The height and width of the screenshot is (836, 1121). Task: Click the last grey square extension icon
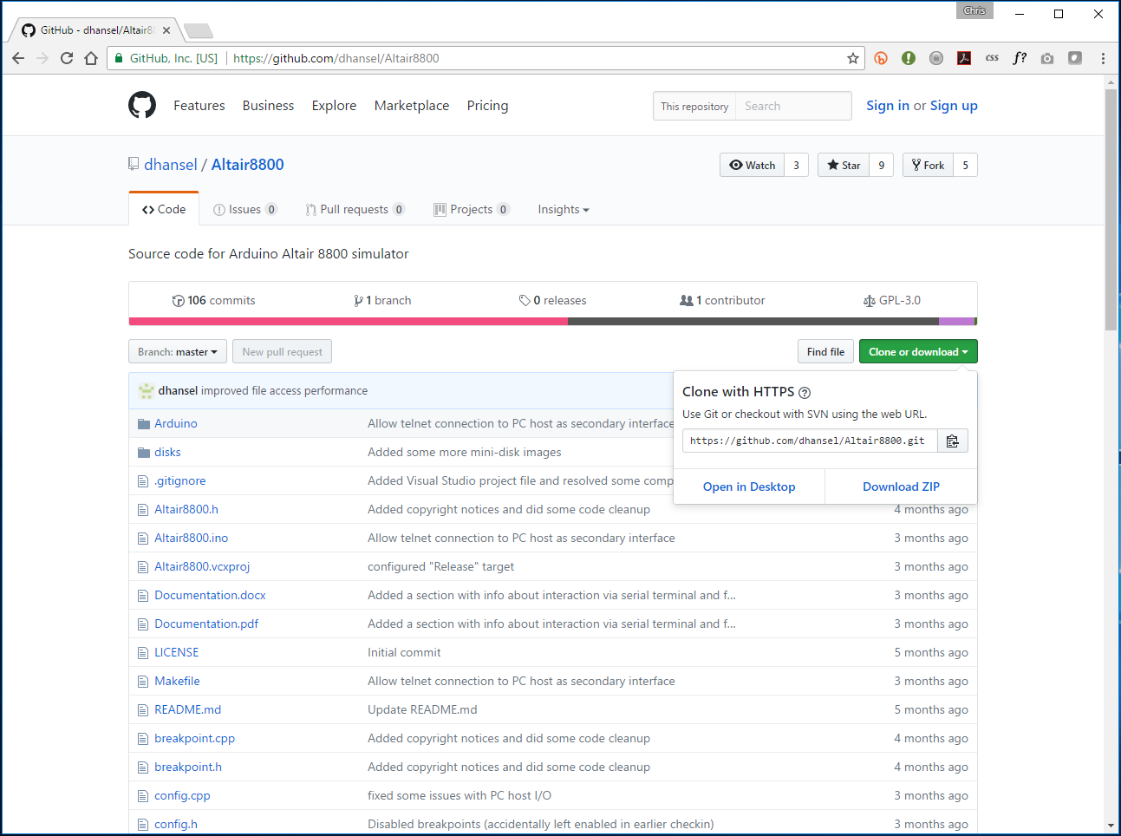point(1075,58)
